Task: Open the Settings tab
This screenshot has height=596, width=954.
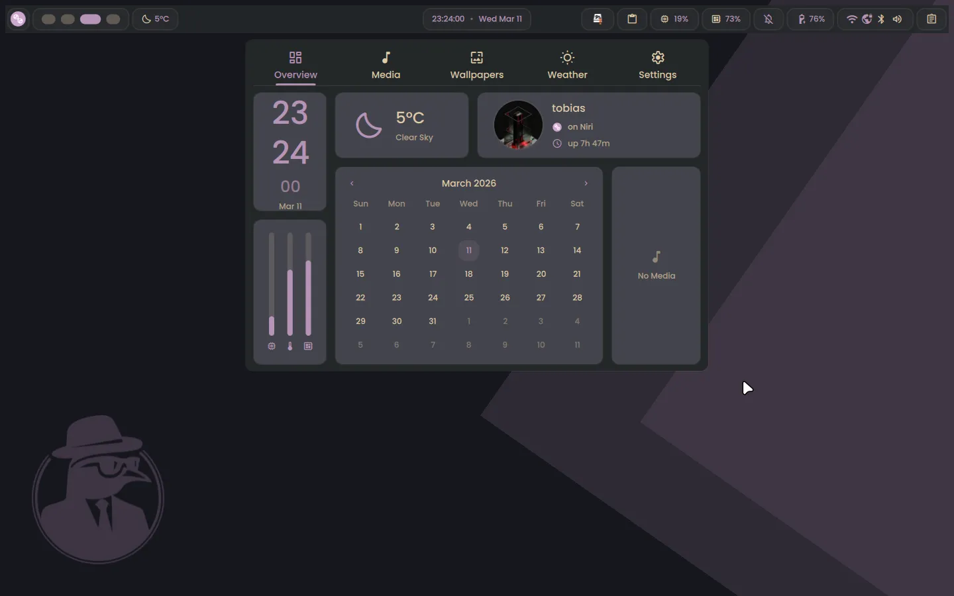Action: (657, 65)
